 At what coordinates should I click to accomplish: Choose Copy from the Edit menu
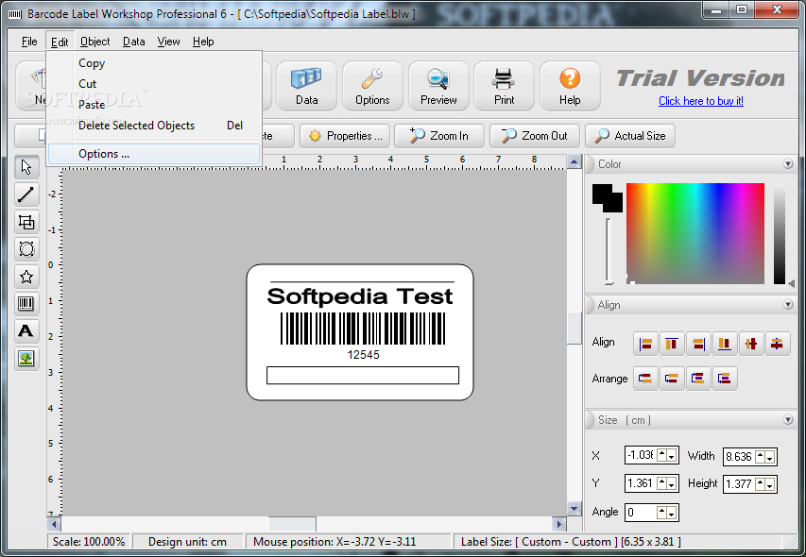click(x=154, y=63)
